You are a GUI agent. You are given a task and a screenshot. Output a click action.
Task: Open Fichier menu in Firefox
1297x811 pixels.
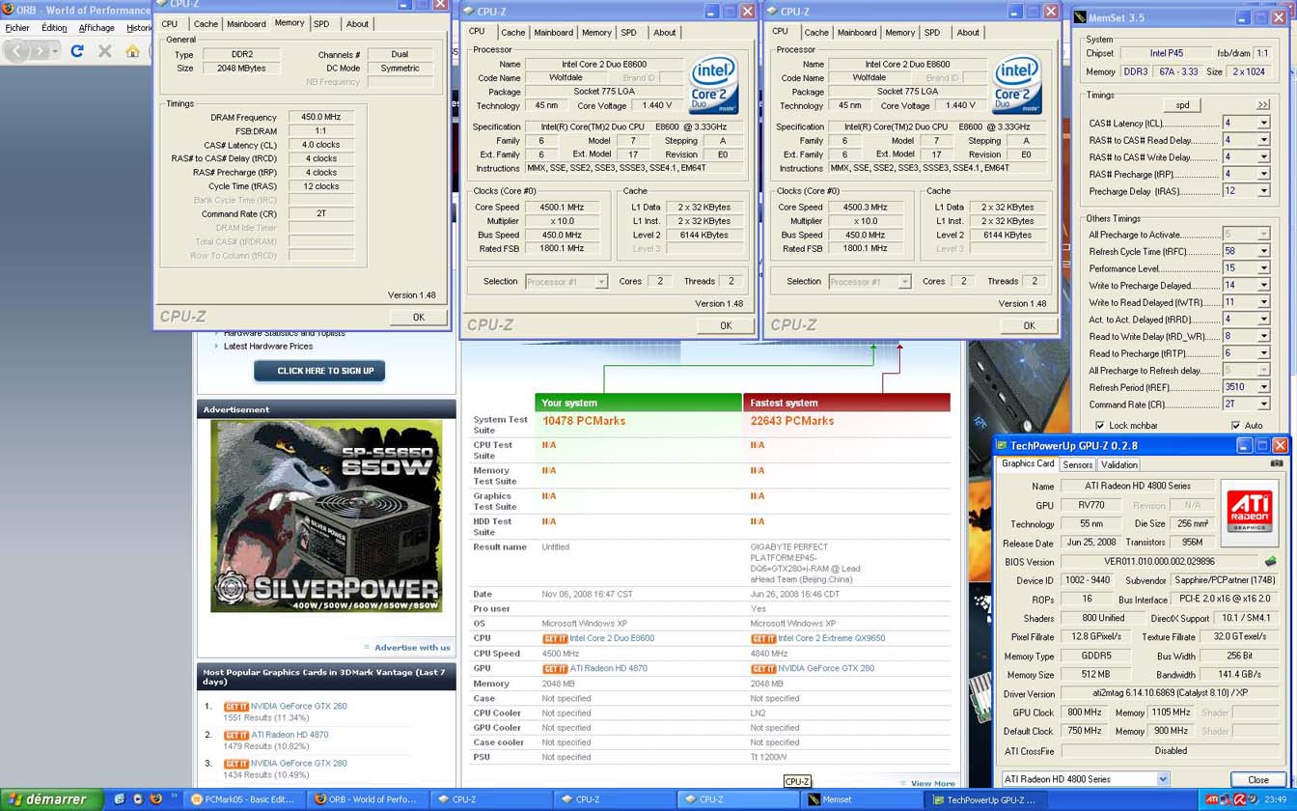point(17,28)
